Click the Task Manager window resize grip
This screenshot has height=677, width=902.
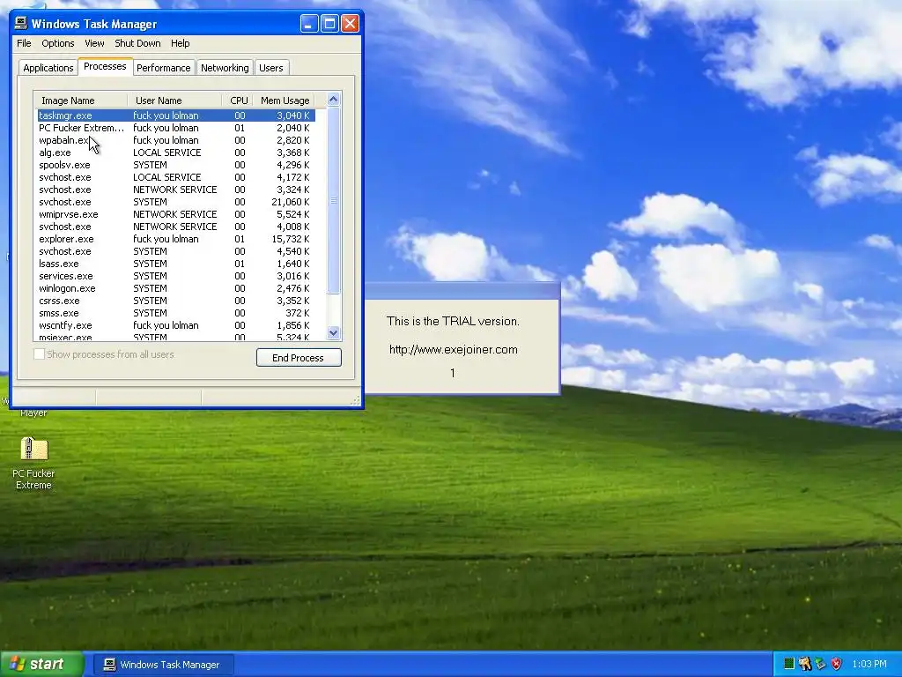tap(356, 400)
